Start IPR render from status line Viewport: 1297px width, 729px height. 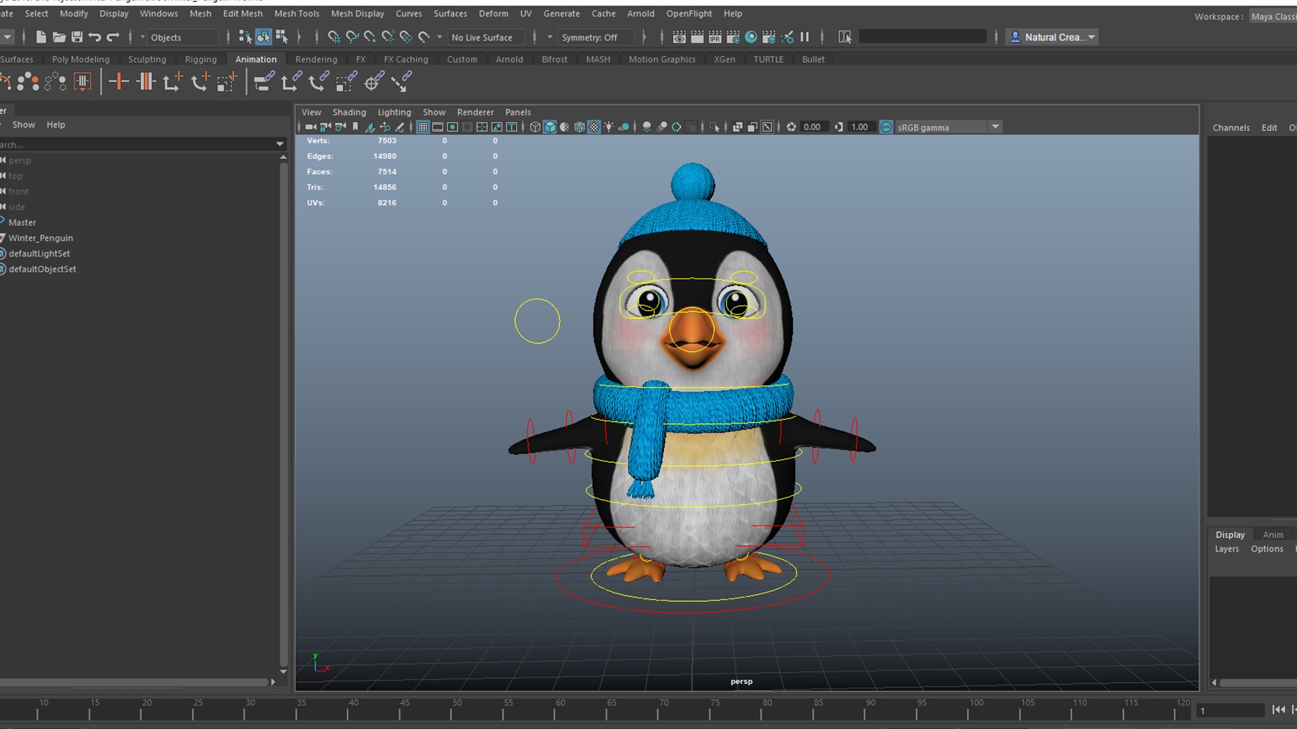click(715, 37)
